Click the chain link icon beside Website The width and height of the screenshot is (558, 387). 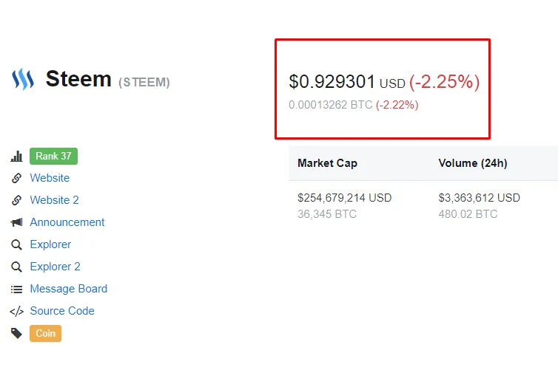[16, 178]
